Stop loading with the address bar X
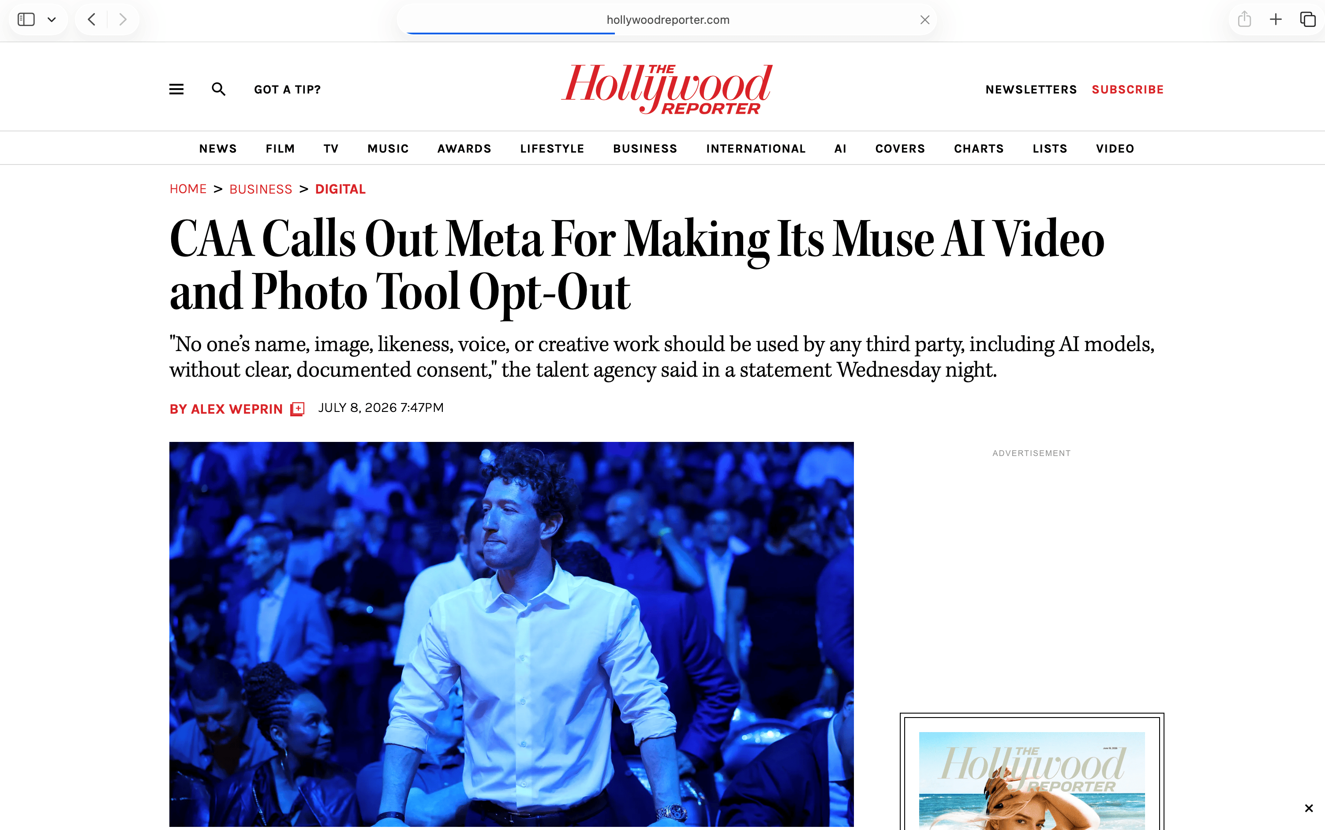1325x830 pixels. (x=925, y=20)
